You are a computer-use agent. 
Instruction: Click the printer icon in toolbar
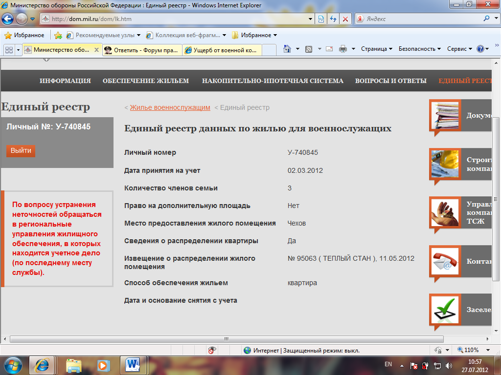tap(343, 49)
